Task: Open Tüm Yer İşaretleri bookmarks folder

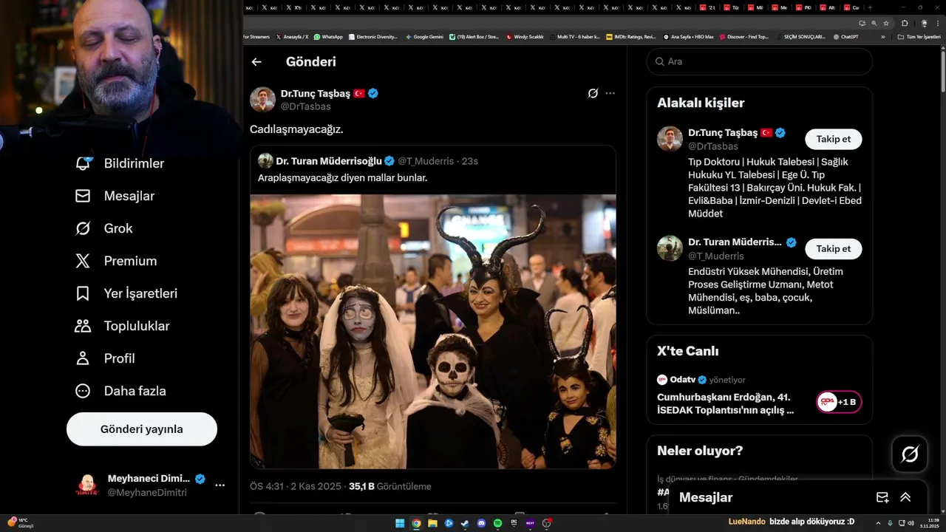Action: (919, 36)
